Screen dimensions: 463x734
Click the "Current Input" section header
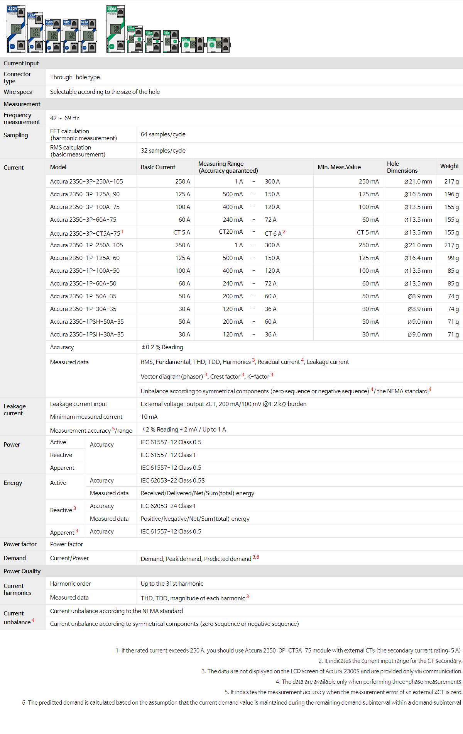231,63
